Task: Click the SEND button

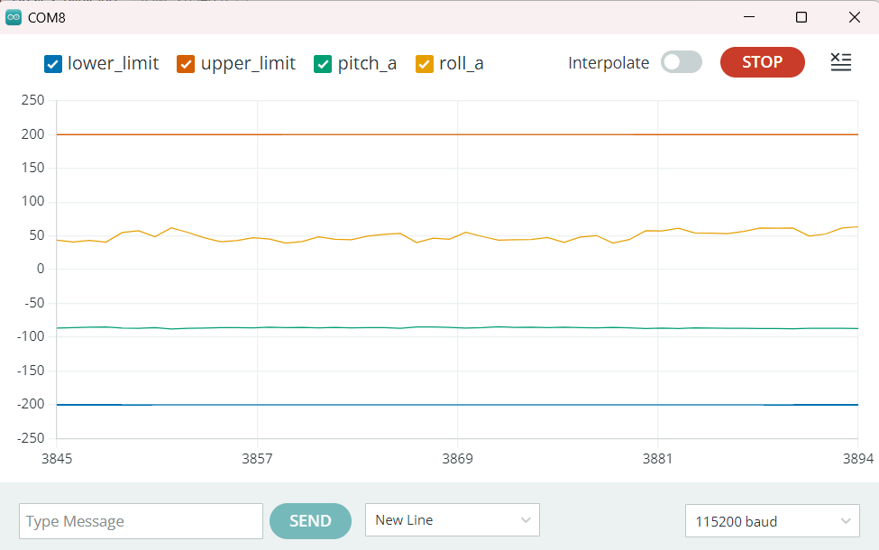Action: 310,521
